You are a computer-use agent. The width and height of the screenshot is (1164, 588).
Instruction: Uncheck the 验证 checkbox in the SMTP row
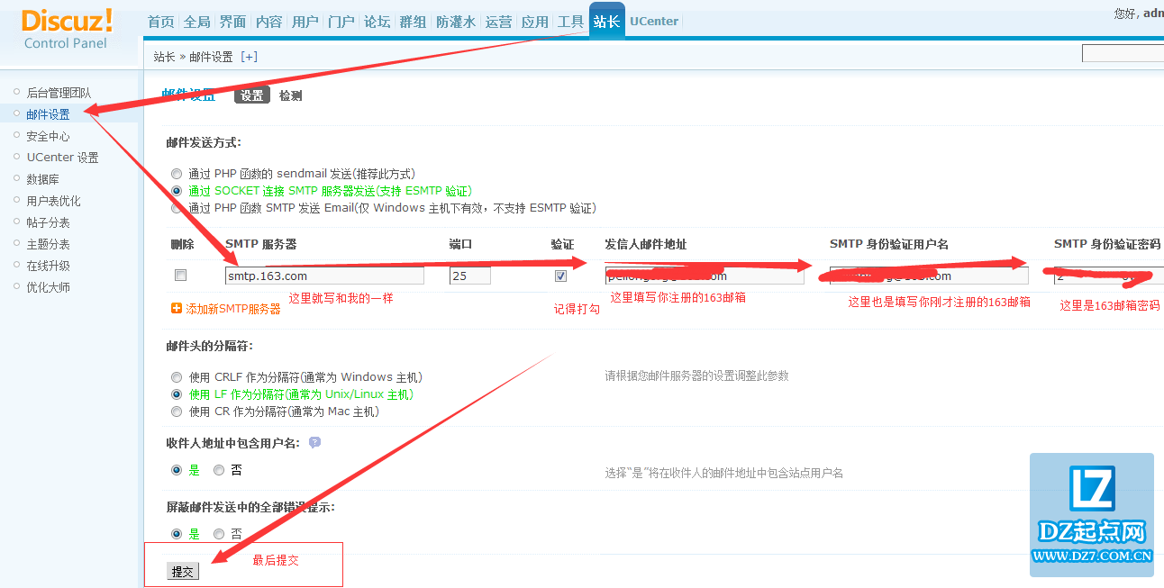pos(560,275)
